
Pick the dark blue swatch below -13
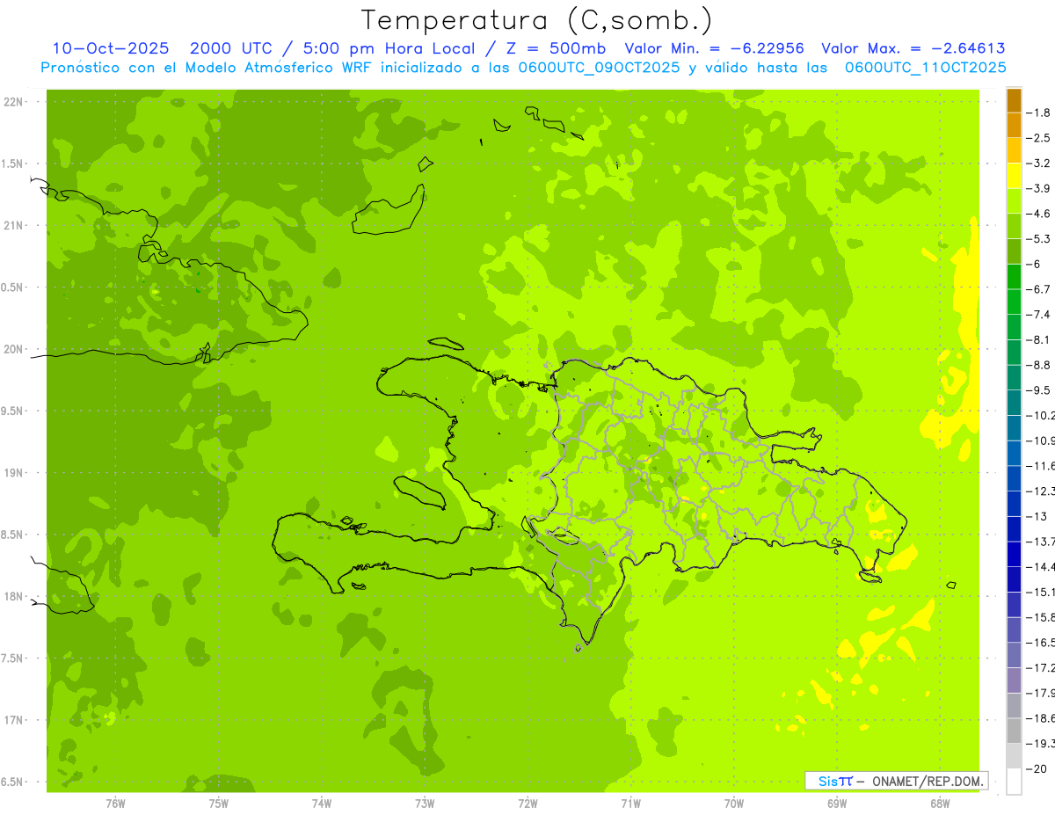pyautogui.click(x=1014, y=528)
